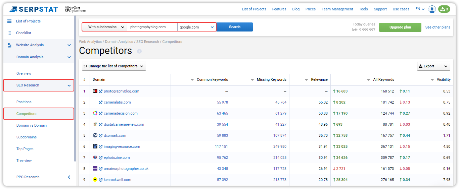Click the ephotozine.com favicon
Image resolution: width=459 pixels, height=189 pixels.
(x=95, y=157)
